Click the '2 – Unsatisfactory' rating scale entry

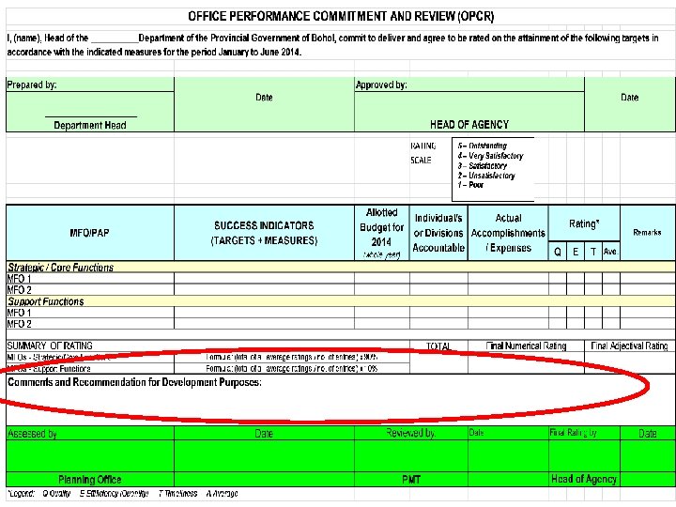click(x=486, y=176)
